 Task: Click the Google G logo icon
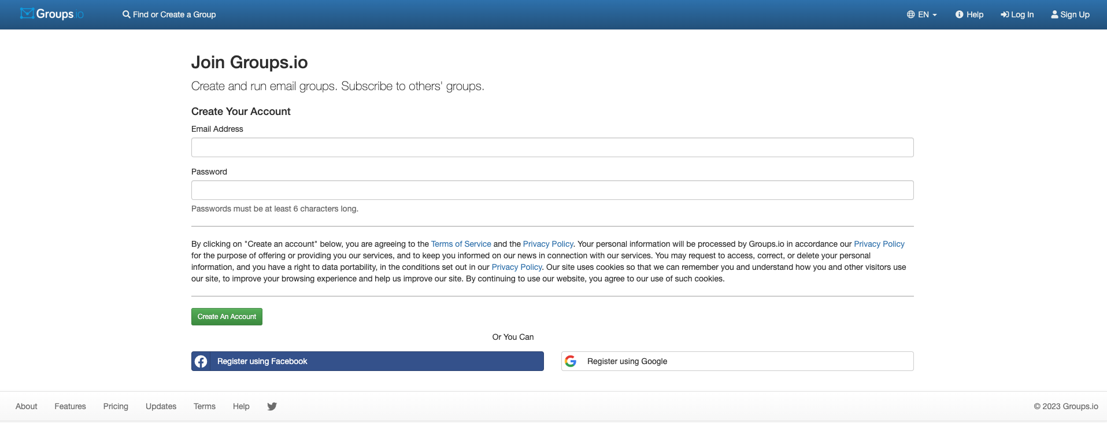pos(571,361)
